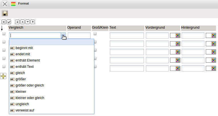Move row to bottom with arrow icon
The height and width of the screenshot is (116, 218).
point(33,22)
